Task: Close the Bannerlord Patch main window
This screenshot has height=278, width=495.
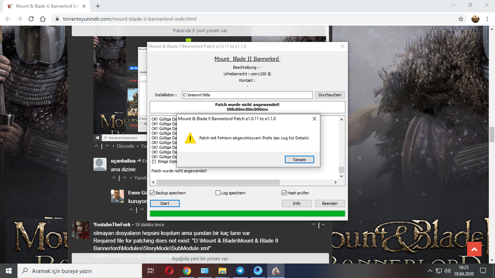Action: [342, 46]
